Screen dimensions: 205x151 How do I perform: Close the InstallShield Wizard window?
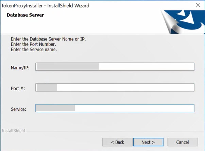pyautogui.click(x=198, y=5)
